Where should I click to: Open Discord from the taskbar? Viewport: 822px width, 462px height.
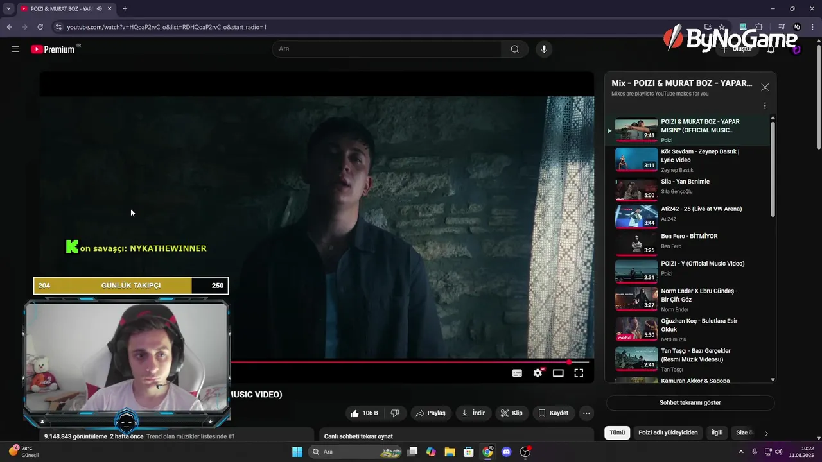[x=507, y=452]
